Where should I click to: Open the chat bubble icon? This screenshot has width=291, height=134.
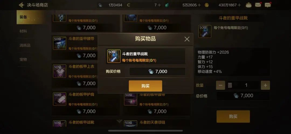pyautogui.click(x=268, y=5)
